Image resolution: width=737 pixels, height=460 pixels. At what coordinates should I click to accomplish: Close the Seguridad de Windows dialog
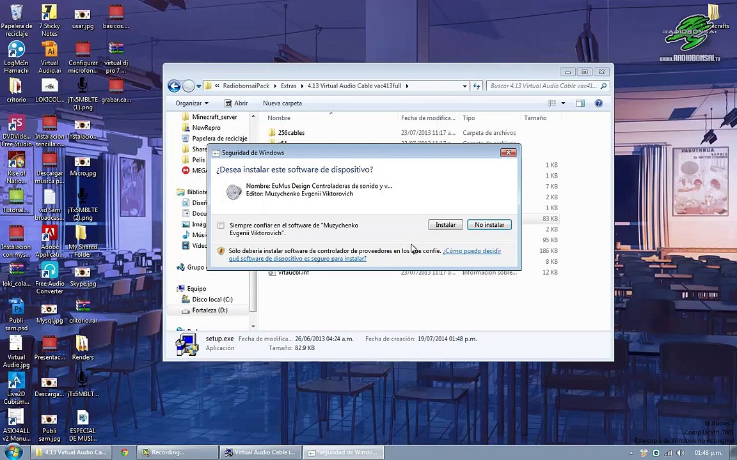coord(508,153)
